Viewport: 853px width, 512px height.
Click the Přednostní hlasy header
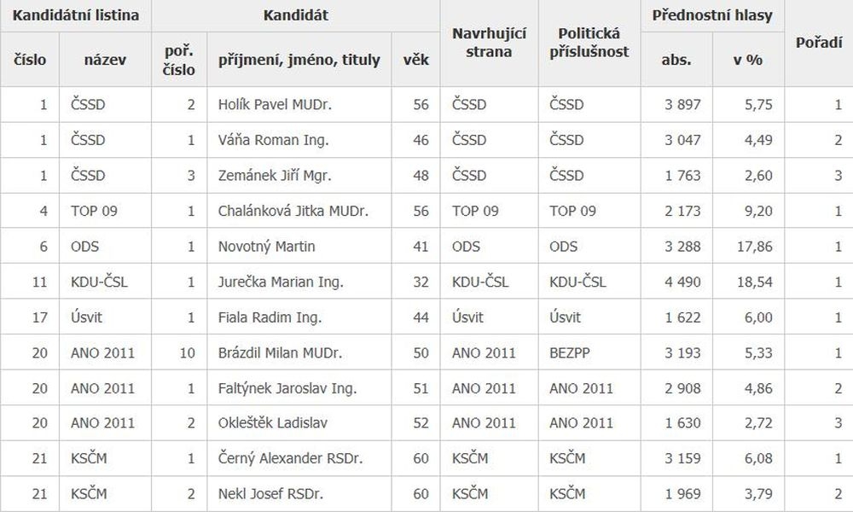coord(712,15)
